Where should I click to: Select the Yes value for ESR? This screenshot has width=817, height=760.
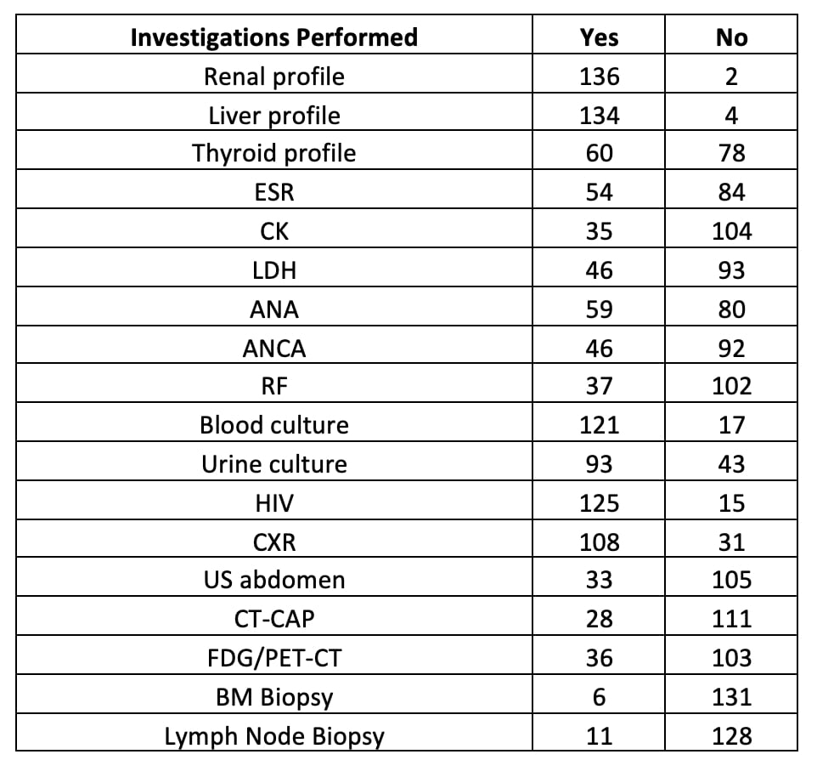(599, 193)
